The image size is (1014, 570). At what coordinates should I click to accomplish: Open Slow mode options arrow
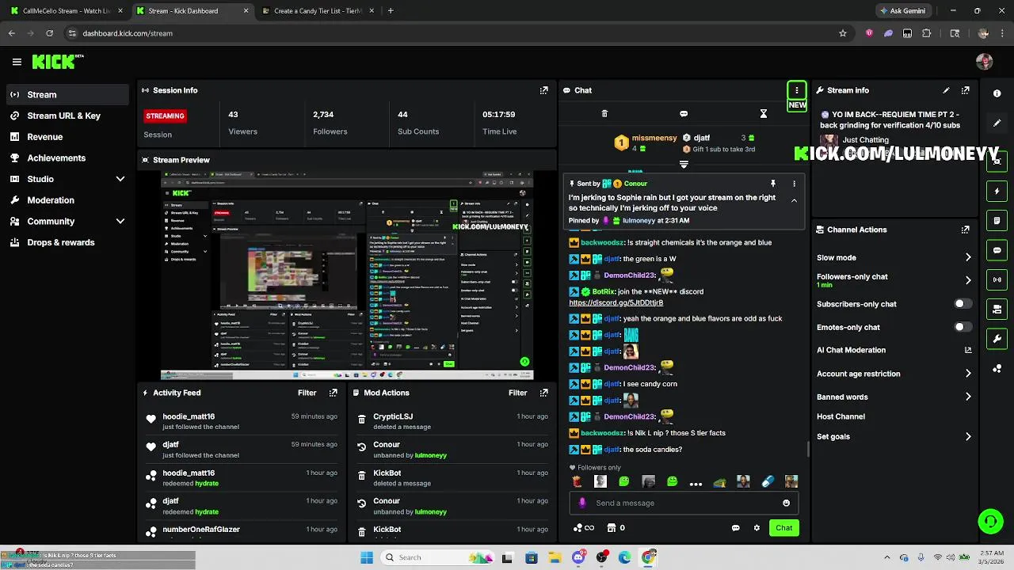968,257
